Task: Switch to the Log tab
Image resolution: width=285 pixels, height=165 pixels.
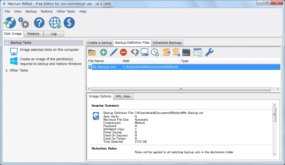Action: (x=54, y=34)
